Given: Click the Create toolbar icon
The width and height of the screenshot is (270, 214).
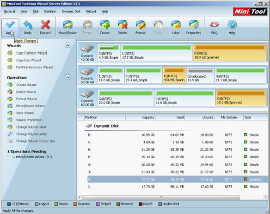Looking at the screenshot, I should (x=104, y=28).
